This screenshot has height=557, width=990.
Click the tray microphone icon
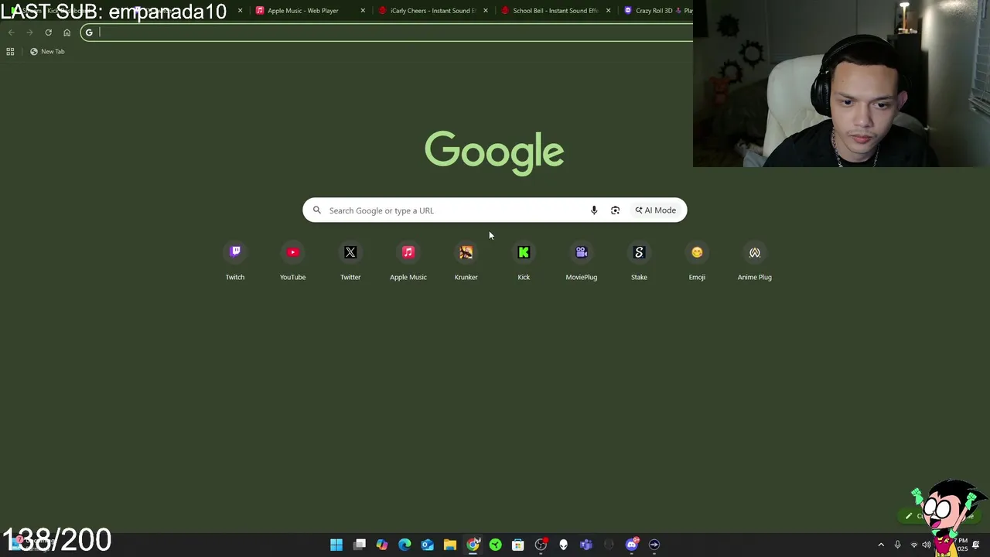pyautogui.click(x=897, y=545)
